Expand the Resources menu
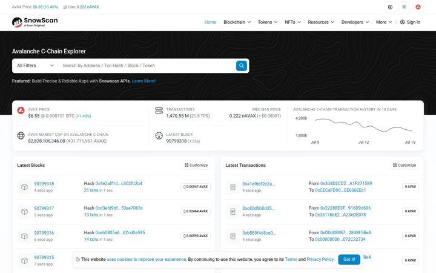 (x=321, y=22)
